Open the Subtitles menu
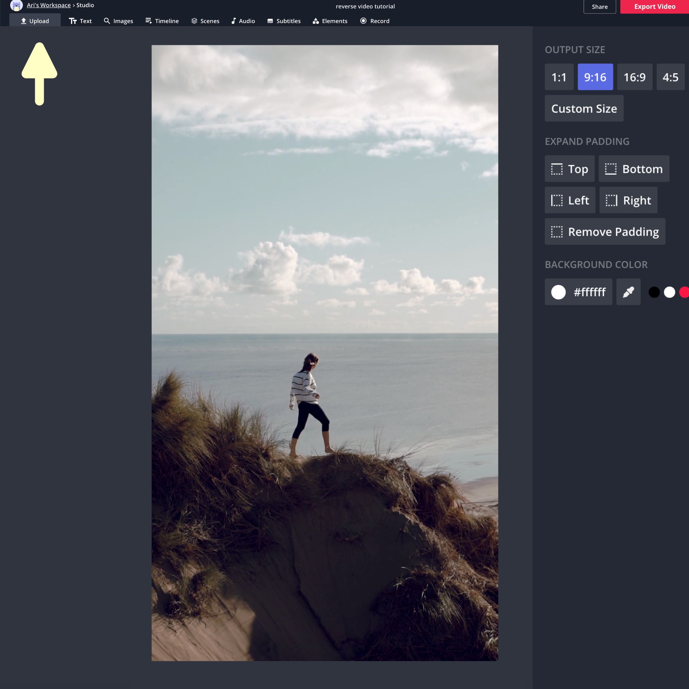The height and width of the screenshot is (689, 689). pyautogui.click(x=284, y=21)
